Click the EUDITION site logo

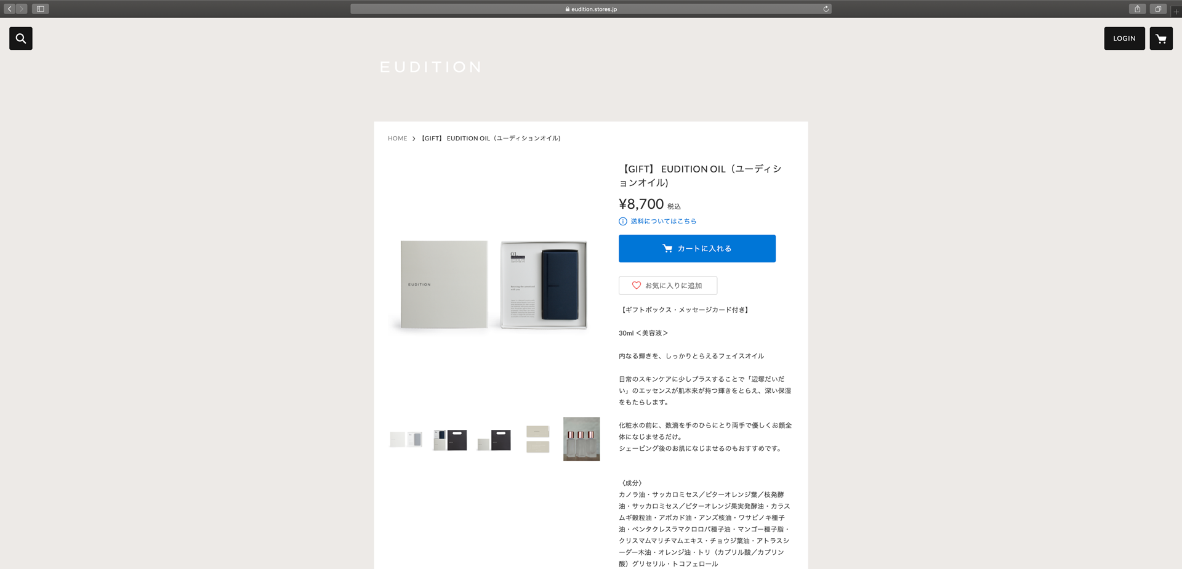pyautogui.click(x=430, y=67)
